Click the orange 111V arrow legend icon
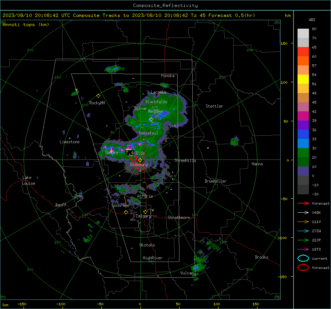 point(303,222)
